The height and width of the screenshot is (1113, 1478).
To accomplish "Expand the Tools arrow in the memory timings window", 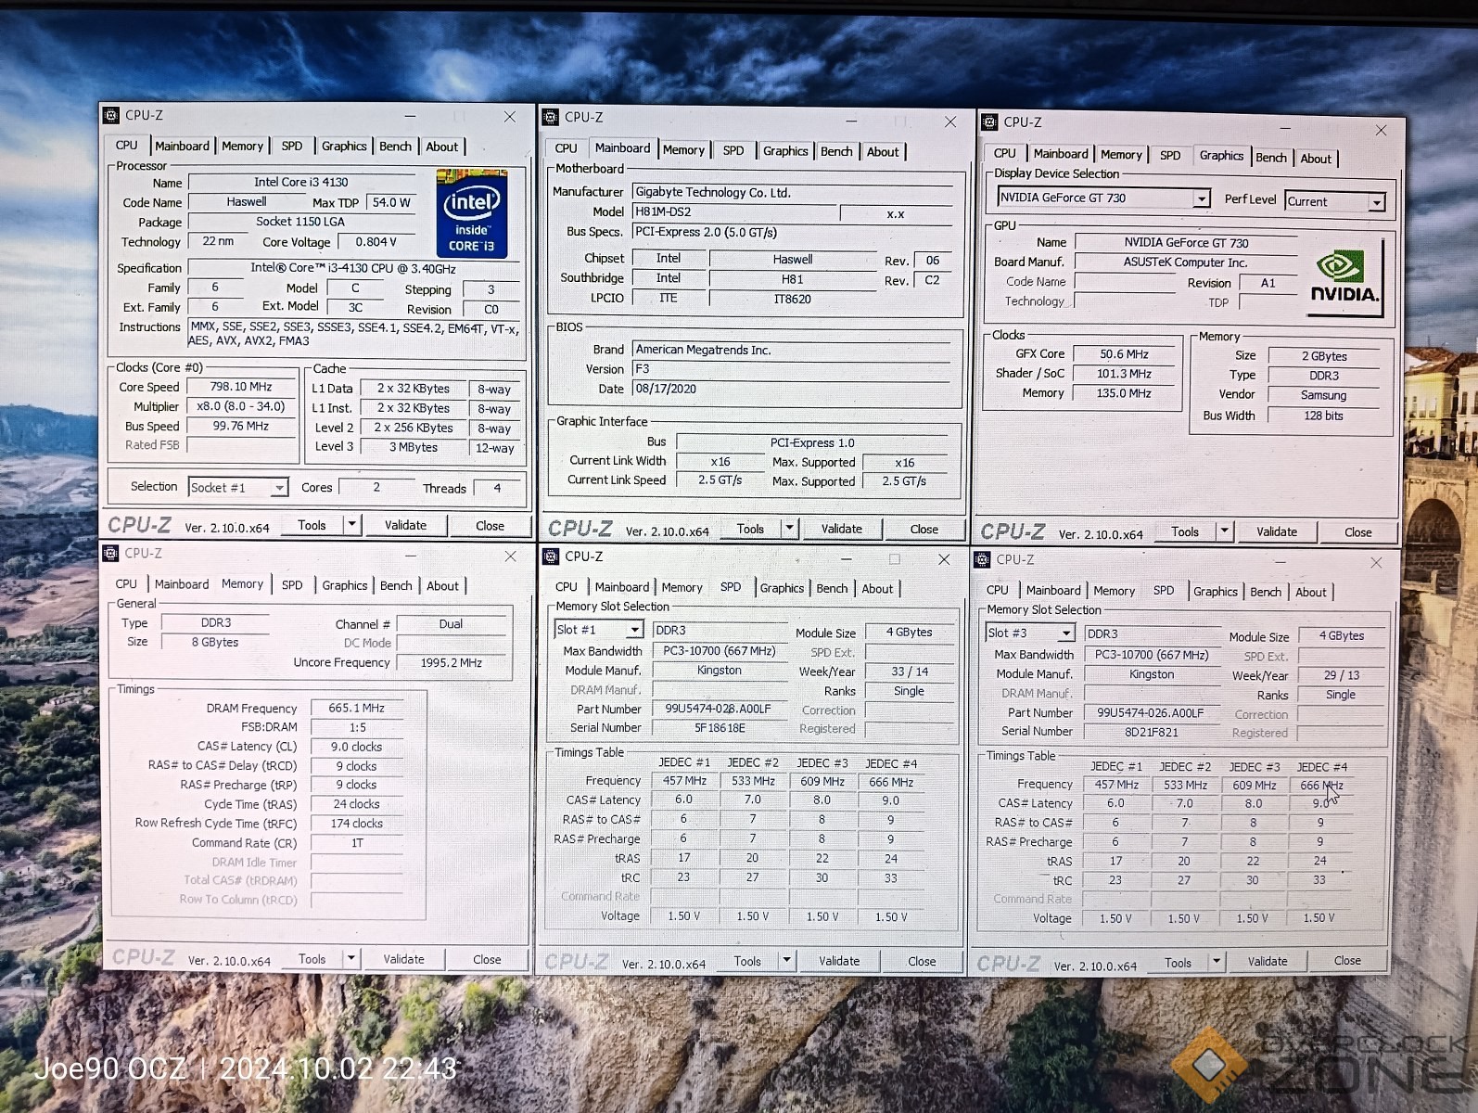I will pyautogui.click(x=350, y=959).
